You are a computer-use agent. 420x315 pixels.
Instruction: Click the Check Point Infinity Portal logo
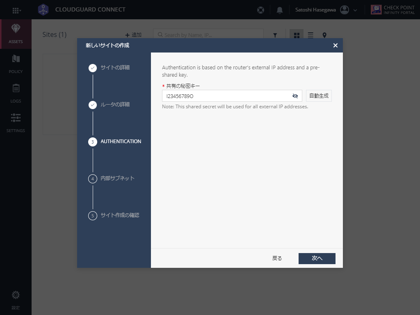(393, 10)
